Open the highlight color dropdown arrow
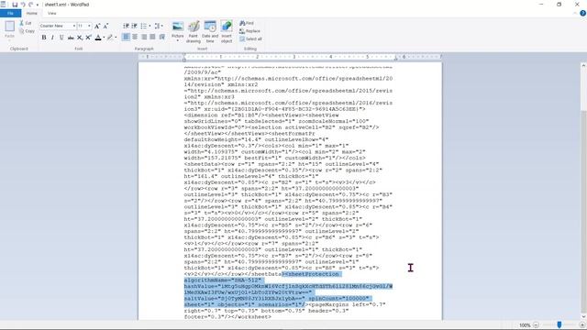Viewport: 587px width, 330px height. tap(116, 38)
